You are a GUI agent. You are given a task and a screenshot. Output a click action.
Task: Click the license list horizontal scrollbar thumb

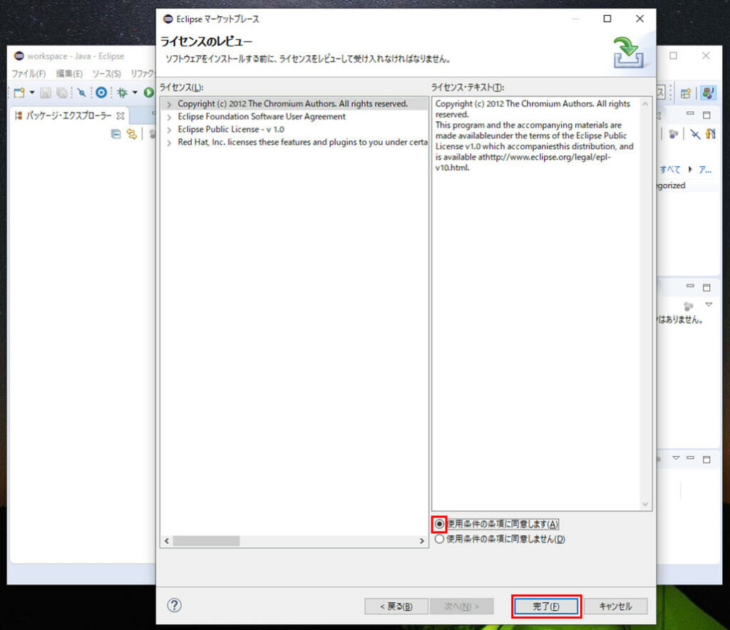coord(206,541)
